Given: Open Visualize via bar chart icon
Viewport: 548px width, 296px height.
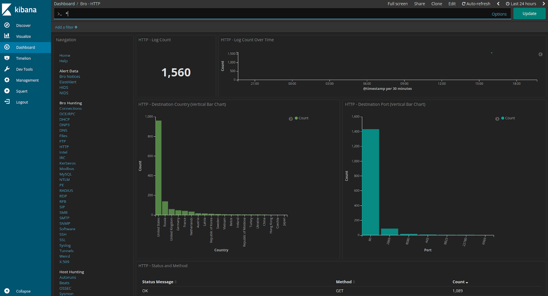Looking at the screenshot, I should click(7, 36).
